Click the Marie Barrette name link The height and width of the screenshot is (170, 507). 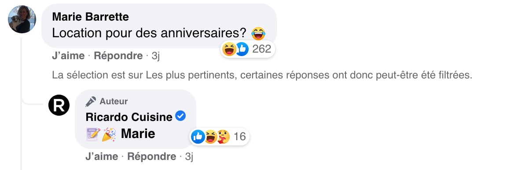tap(90, 17)
